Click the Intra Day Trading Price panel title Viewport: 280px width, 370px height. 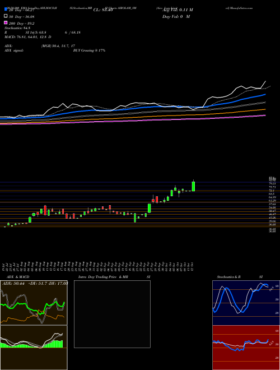tap(103, 277)
